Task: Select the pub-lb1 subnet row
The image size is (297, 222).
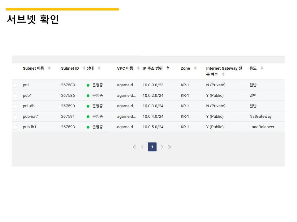Action: click(x=15, y=127)
